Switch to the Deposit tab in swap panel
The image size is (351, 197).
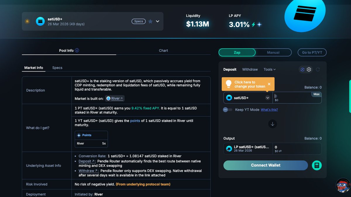[x=230, y=69]
